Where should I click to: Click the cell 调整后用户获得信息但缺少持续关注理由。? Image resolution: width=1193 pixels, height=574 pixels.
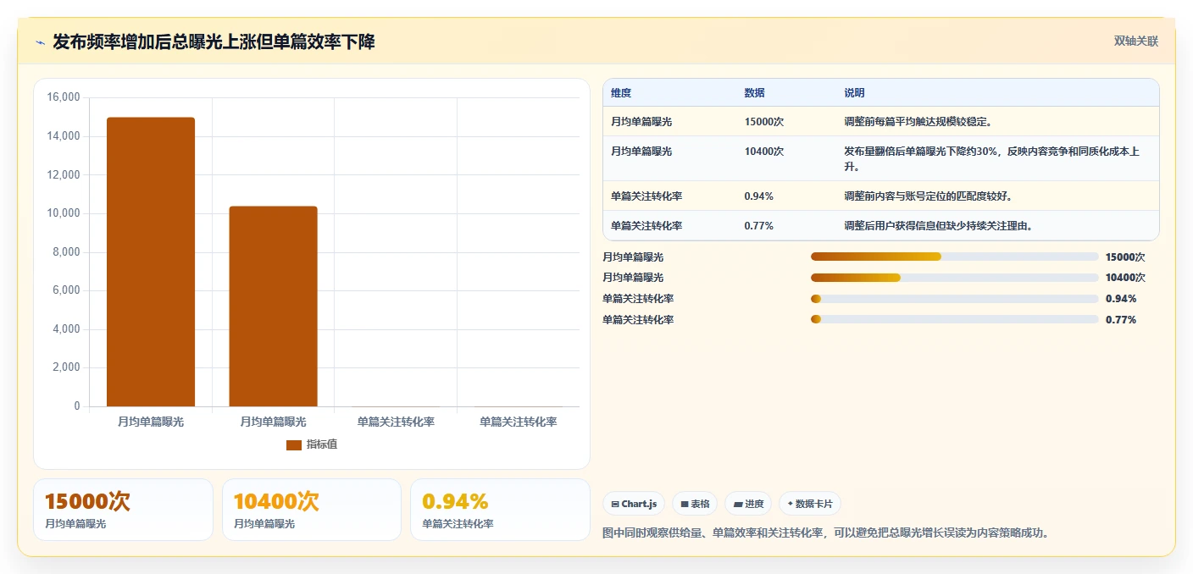[938, 226]
